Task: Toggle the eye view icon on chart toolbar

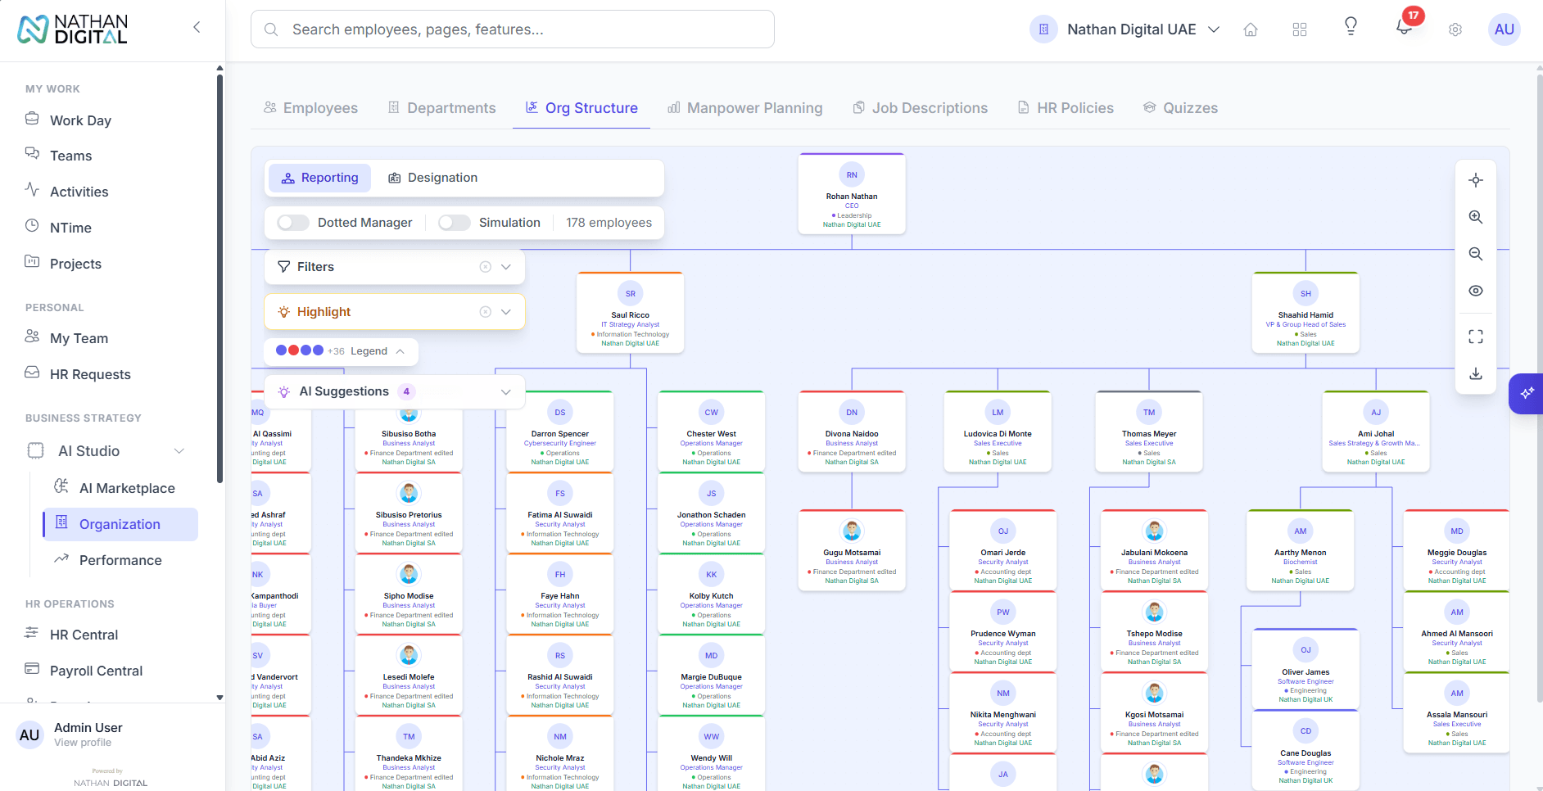Action: pyautogui.click(x=1476, y=291)
